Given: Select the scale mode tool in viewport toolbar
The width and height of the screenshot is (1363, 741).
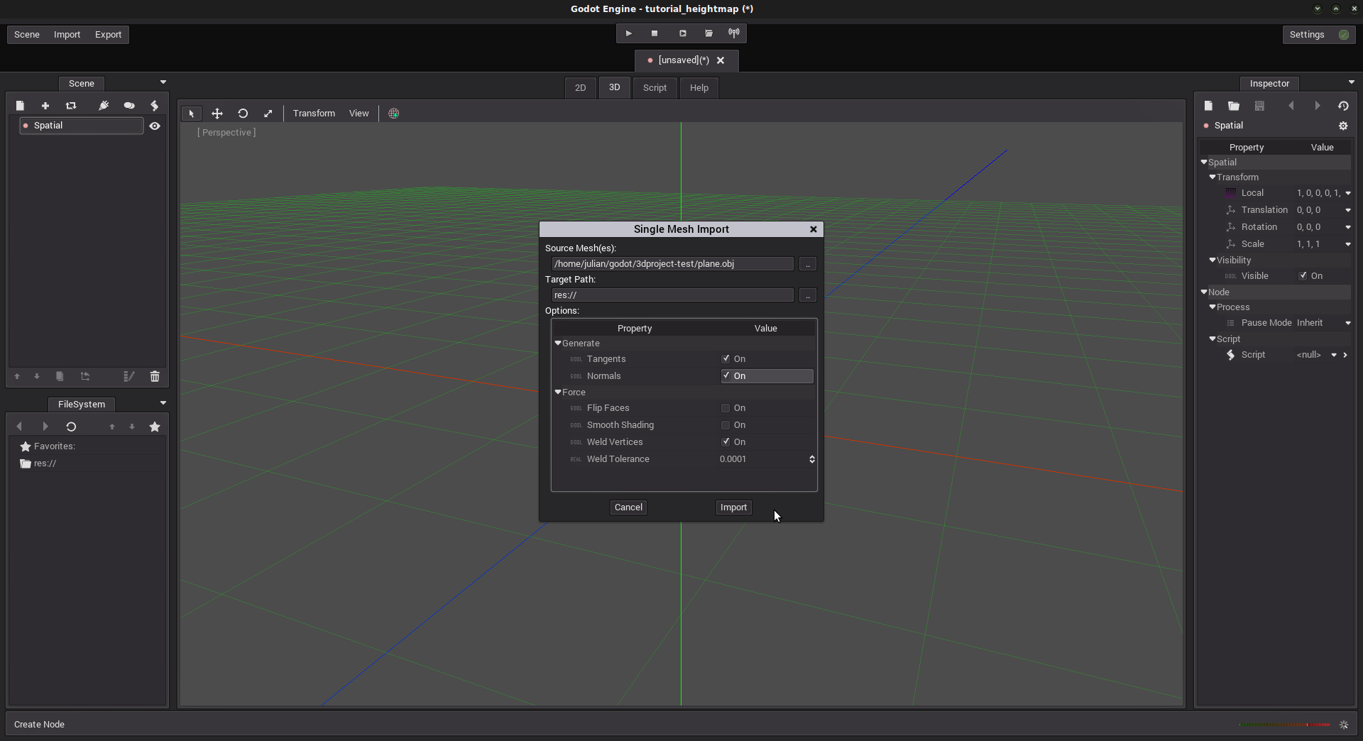Looking at the screenshot, I should (268, 114).
